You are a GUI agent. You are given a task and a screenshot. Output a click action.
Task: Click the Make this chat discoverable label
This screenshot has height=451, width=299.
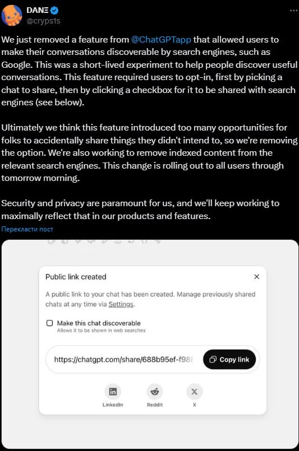pos(99,323)
